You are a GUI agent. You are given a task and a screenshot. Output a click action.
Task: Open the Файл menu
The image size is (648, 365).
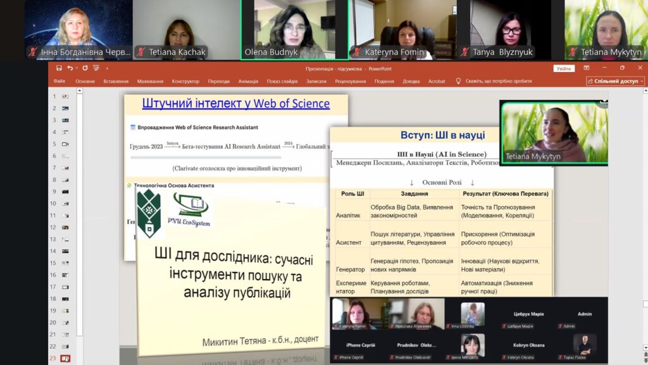(59, 81)
